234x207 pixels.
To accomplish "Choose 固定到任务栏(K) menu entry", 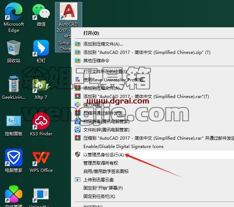I will pyautogui.click(x=152, y=197).
